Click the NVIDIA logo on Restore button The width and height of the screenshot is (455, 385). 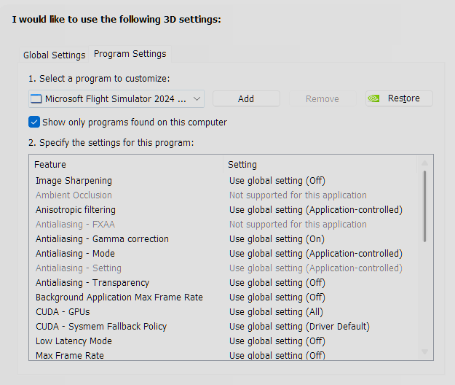pos(373,98)
